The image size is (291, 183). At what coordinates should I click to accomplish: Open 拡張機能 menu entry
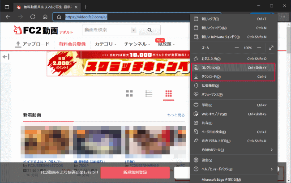(x=234, y=85)
